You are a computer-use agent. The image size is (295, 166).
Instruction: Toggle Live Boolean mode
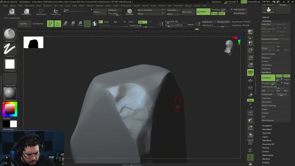coord(38,24)
